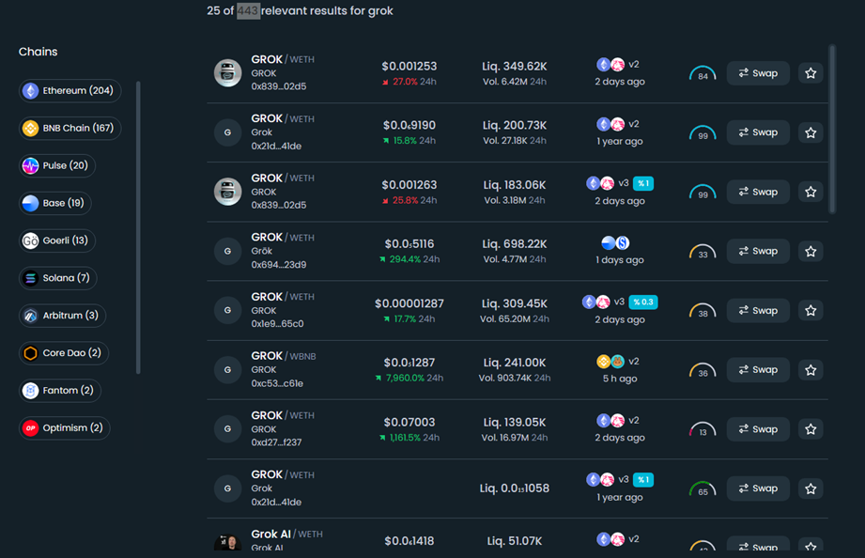Open address 0xc53...c61e

coord(277,383)
